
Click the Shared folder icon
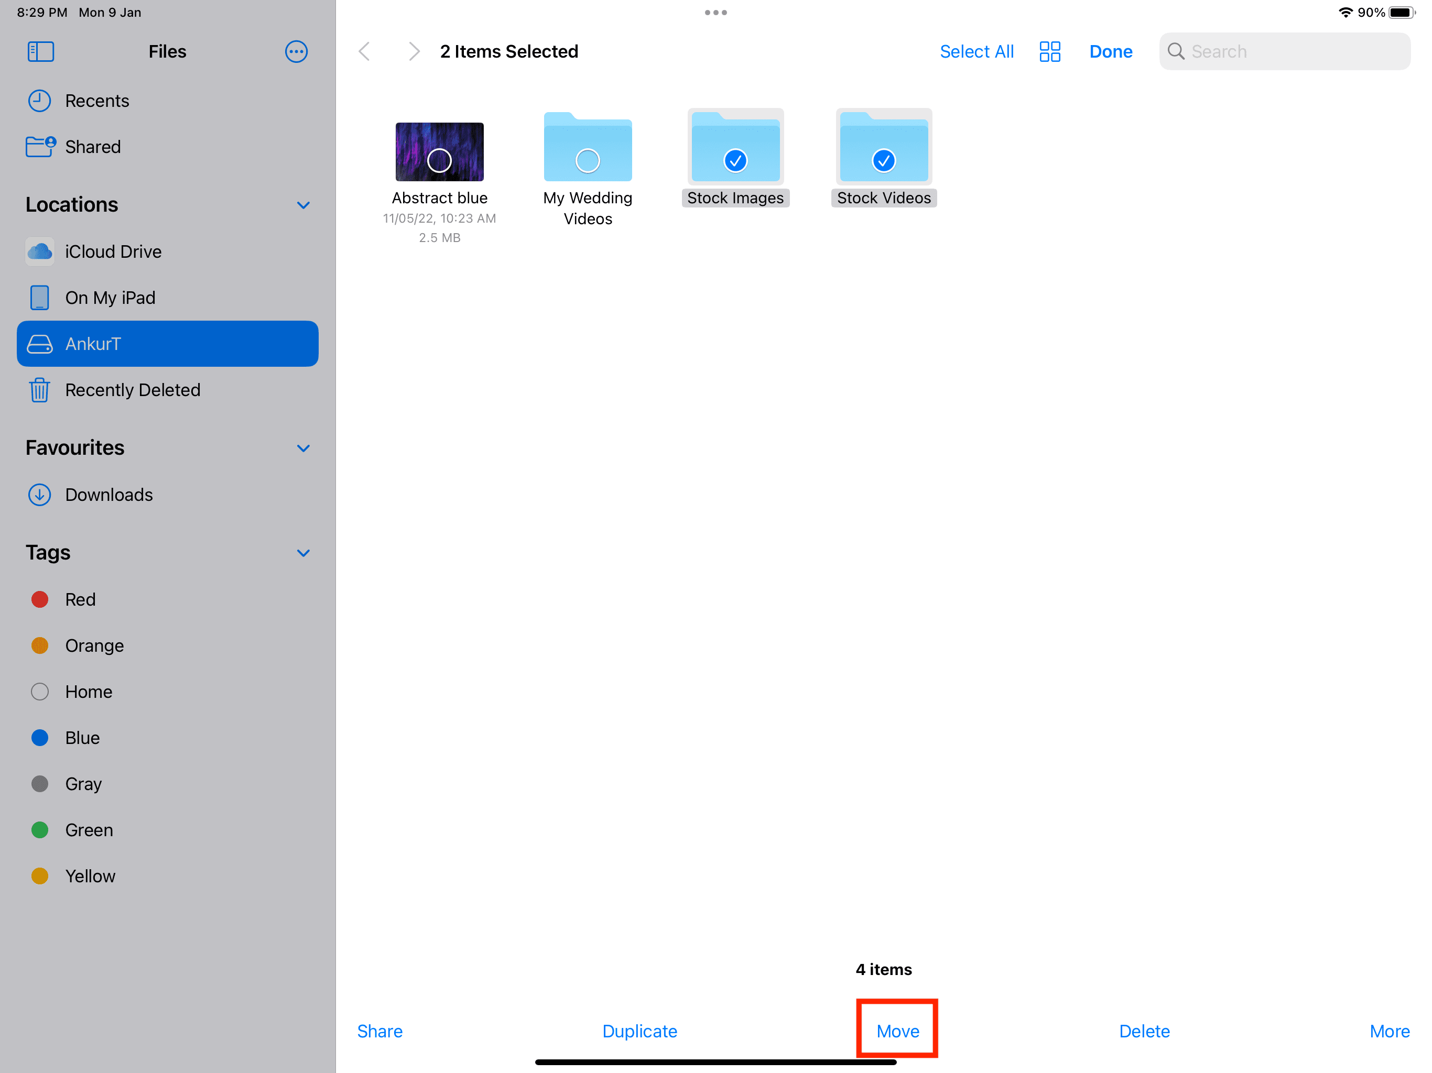tap(41, 147)
